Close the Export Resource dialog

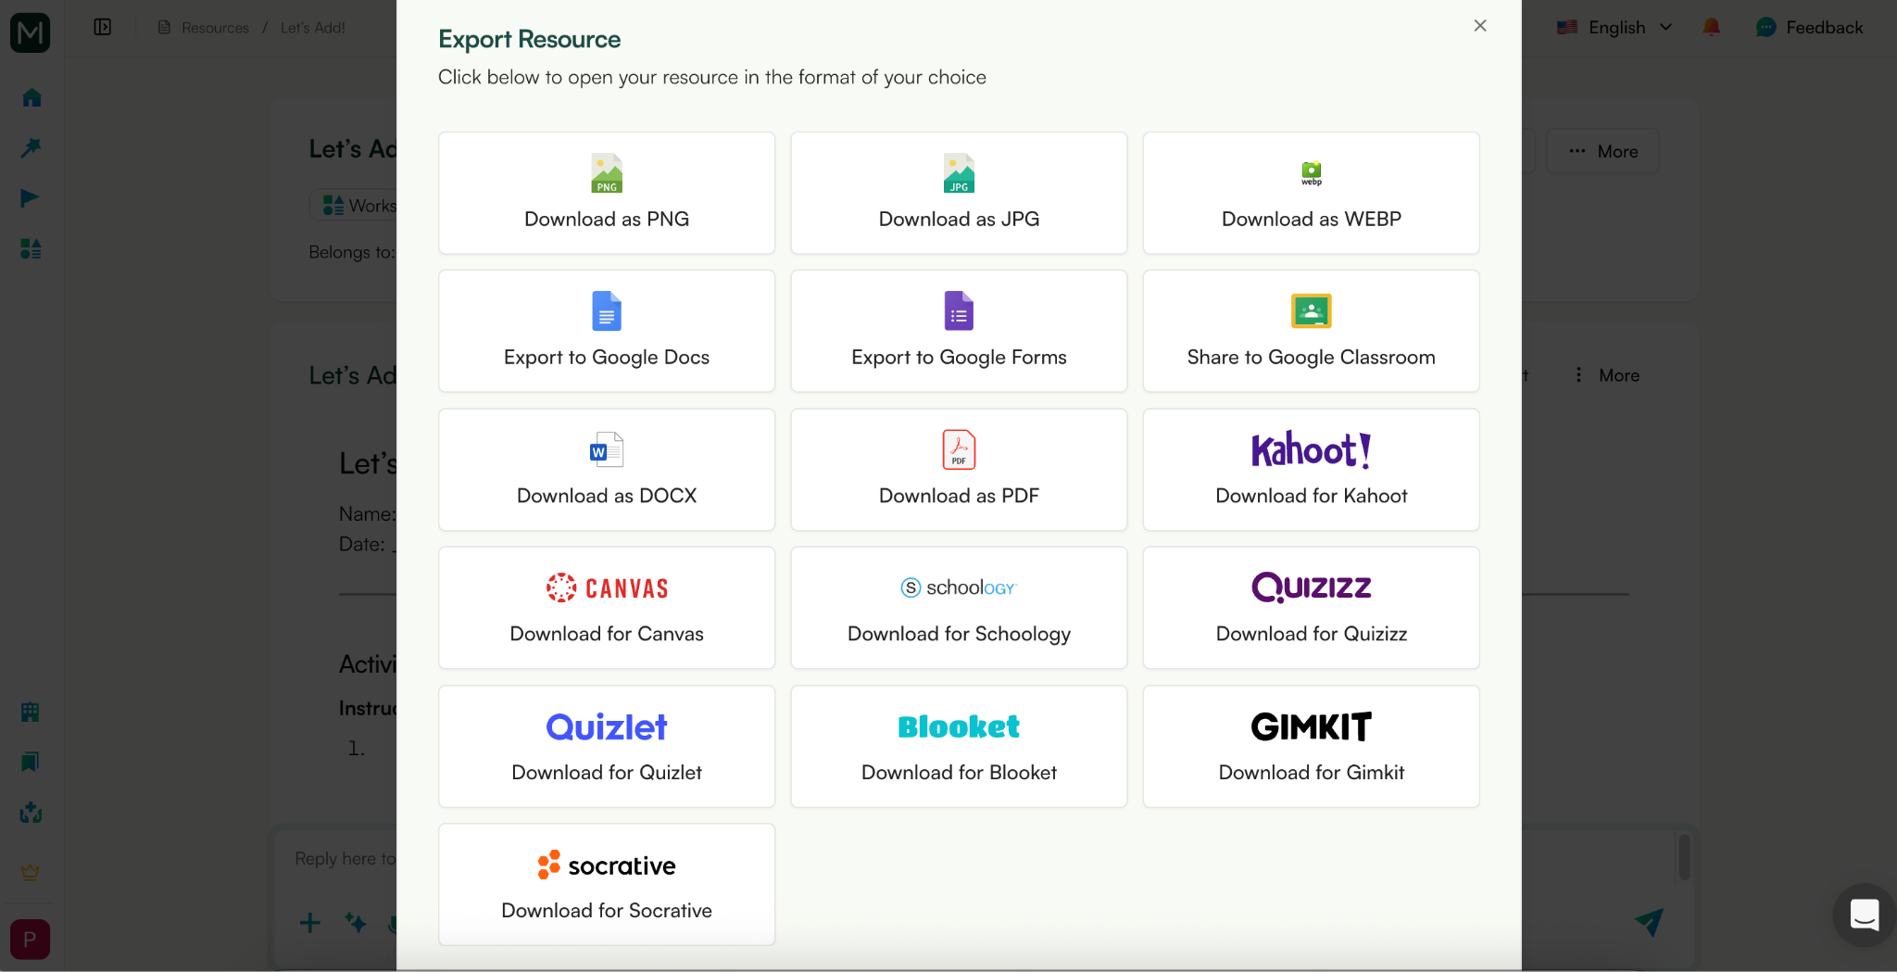pyautogui.click(x=1480, y=26)
